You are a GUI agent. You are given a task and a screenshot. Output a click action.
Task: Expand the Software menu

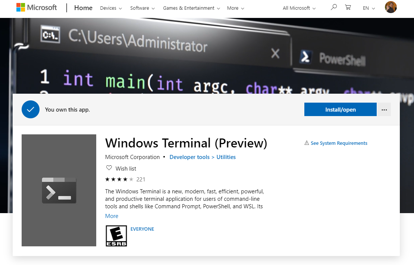(x=142, y=8)
